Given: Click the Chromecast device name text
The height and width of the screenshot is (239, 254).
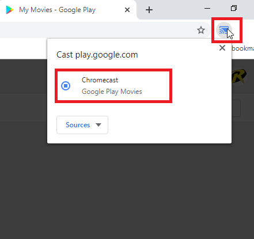Looking at the screenshot, I should pos(100,80).
